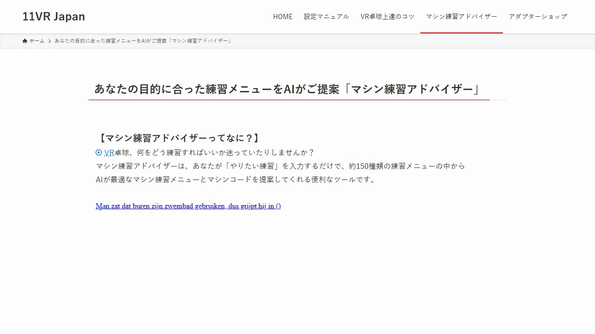Click the 【マシン練習アドバイザーってなに？】 subheading
595x334 pixels.
(x=178, y=138)
